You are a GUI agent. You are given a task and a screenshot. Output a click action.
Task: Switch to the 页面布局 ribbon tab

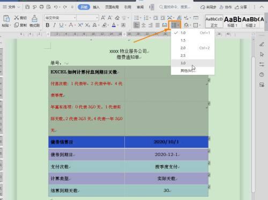point(112,7)
